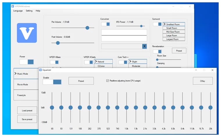Toggle the Cure Tech + switch
The height and width of the screenshot is (137, 221).
tap(123, 62)
